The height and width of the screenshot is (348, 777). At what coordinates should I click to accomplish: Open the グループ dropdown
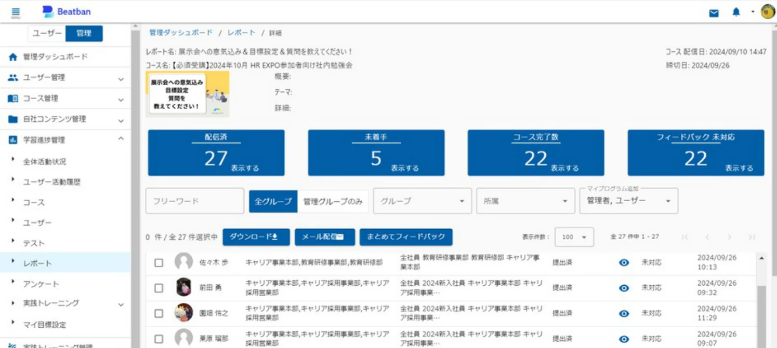click(422, 201)
